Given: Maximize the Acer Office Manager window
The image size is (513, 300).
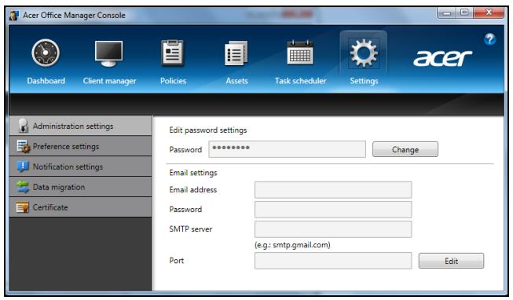Looking at the screenshot, I should pos(464,13).
